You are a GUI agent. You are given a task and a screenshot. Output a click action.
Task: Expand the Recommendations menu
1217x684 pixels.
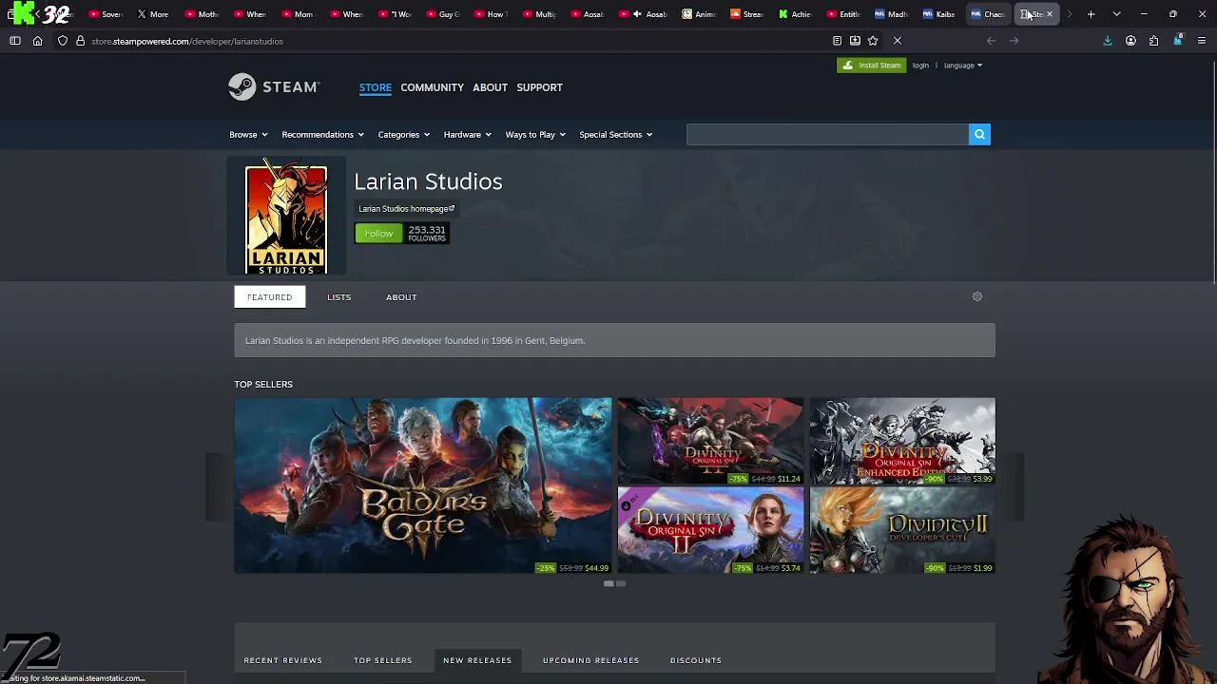[322, 134]
